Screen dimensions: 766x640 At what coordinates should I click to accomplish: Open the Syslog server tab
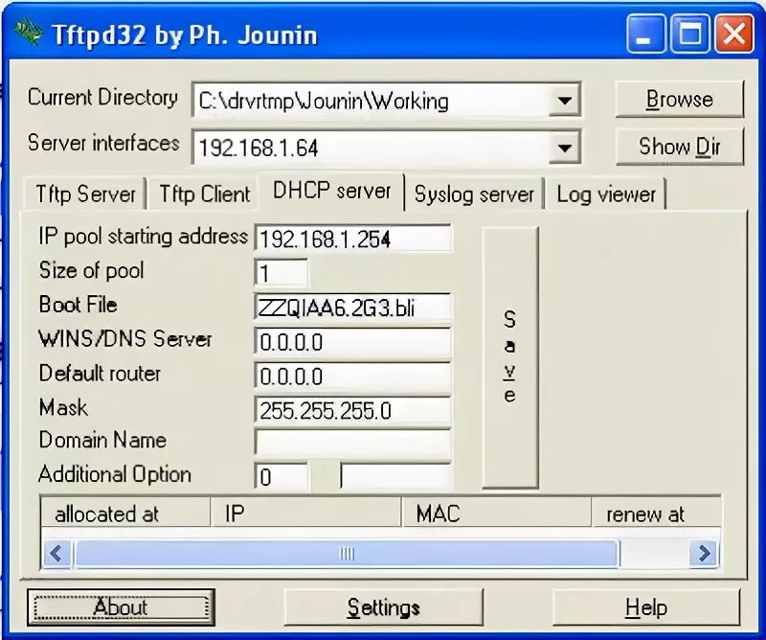tap(474, 194)
